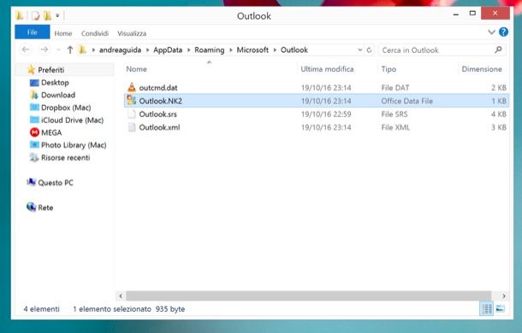Open Customize Quick Access Toolbar dropdown

tap(57, 15)
